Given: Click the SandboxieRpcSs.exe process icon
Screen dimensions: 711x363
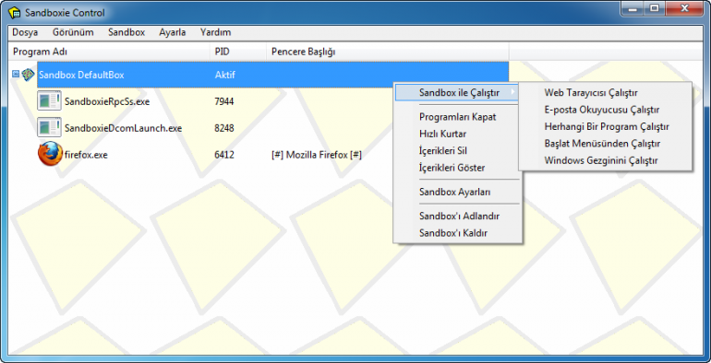Looking at the screenshot, I should tap(49, 101).
